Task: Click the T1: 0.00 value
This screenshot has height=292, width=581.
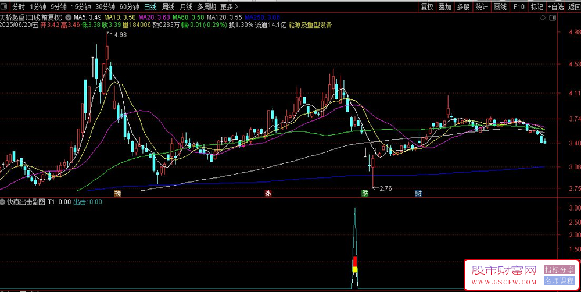Action: click(x=59, y=202)
